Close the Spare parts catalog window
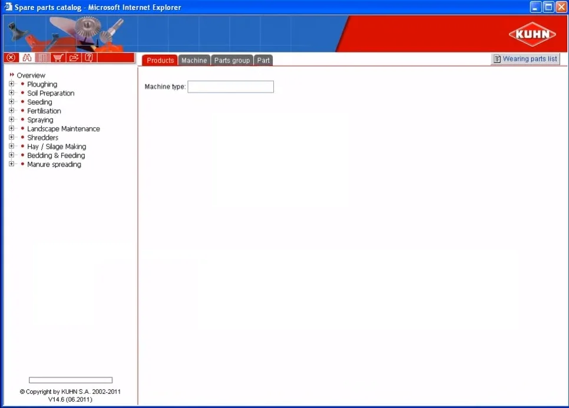The width and height of the screenshot is (569, 408). click(x=561, y=7)
